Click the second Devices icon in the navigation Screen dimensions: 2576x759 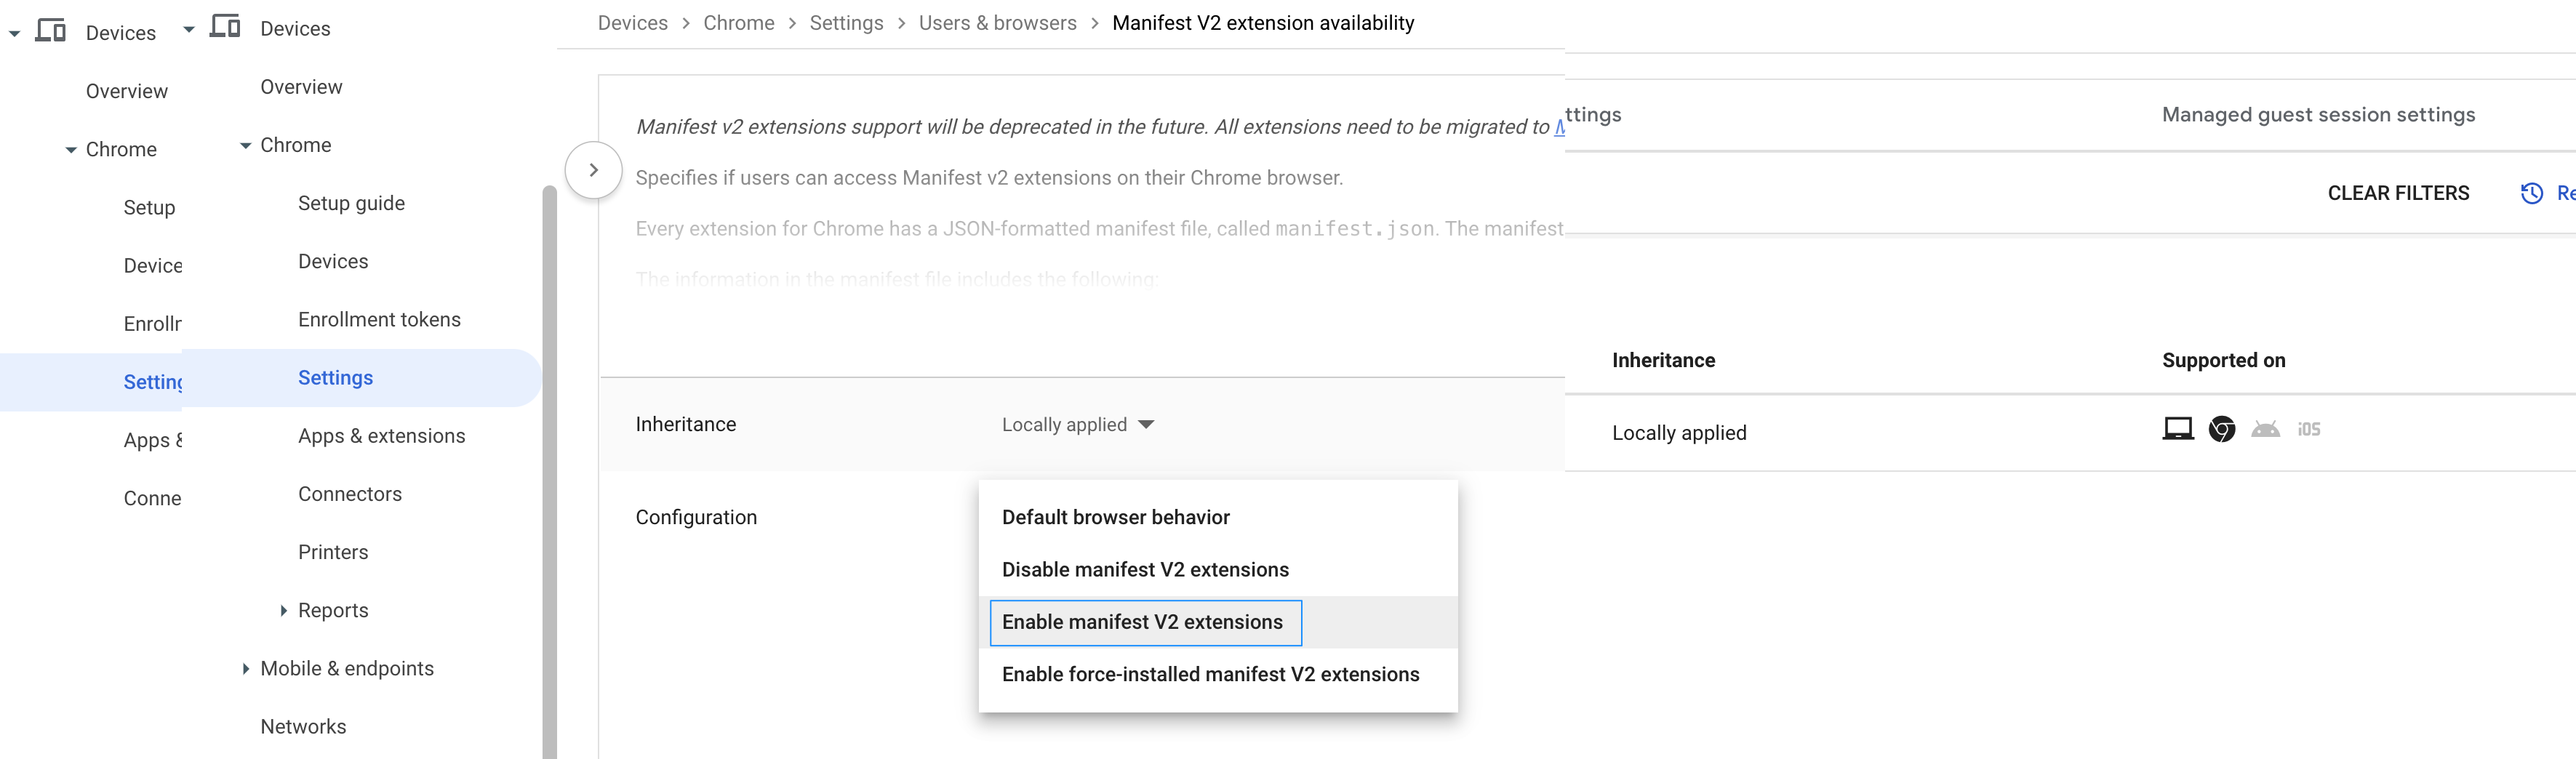click(x=225, y=27)
